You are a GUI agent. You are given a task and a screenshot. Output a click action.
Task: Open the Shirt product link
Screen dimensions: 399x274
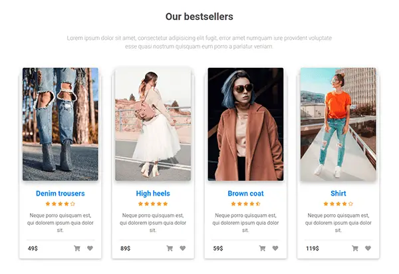click(338, 194)
